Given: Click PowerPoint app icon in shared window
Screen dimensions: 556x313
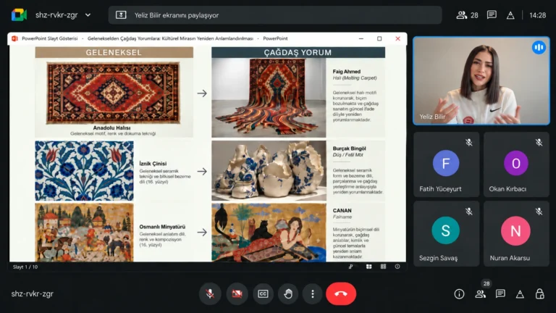Looking at the screenshot, I should 14,38.
